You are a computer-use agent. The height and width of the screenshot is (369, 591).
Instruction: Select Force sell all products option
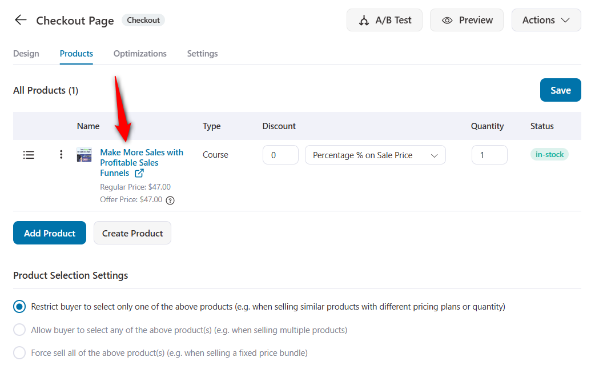click(19, 353)
